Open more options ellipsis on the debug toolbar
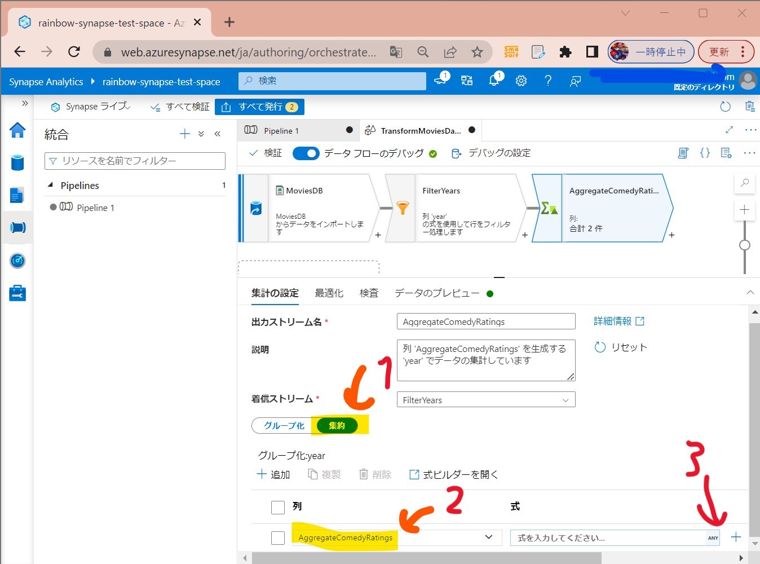Screen dimensions: 760x564 point(749,153)
